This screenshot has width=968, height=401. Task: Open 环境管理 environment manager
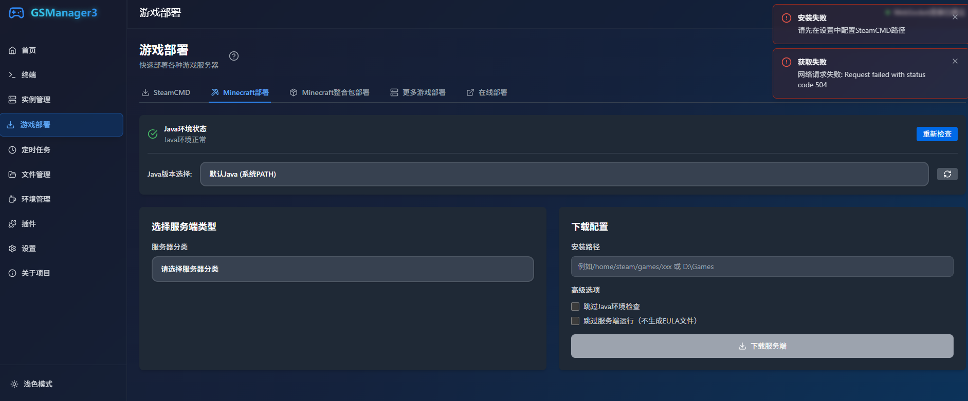62,199
